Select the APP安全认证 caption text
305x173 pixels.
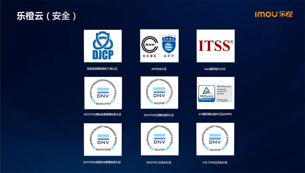point(159,69)
